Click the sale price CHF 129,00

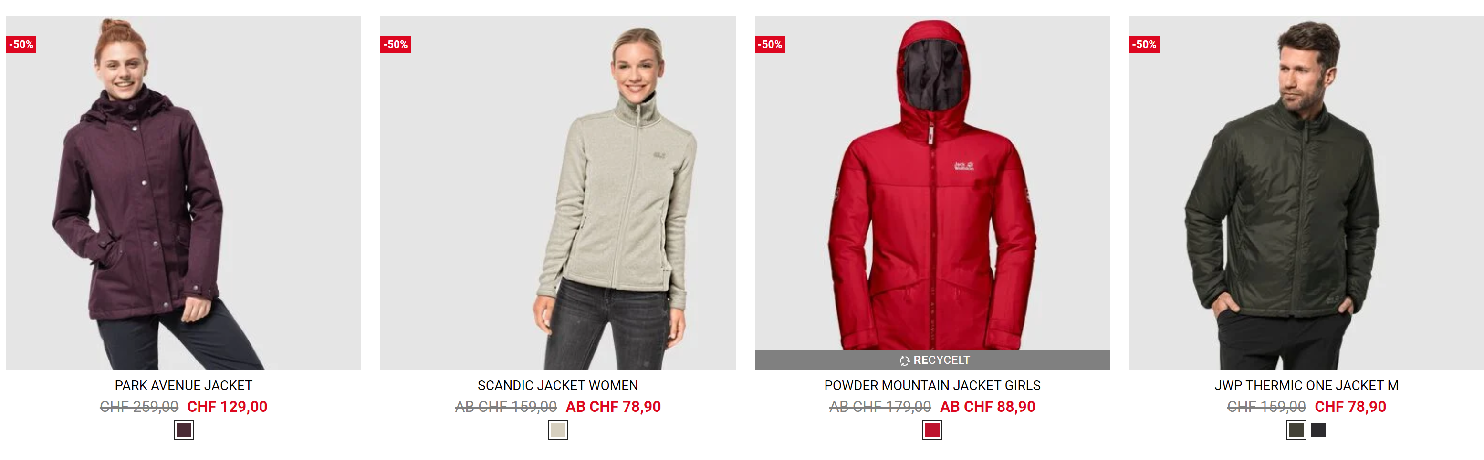(x=227, y=407)
